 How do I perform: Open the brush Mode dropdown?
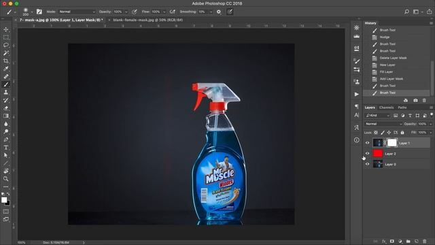pos(77,12)
